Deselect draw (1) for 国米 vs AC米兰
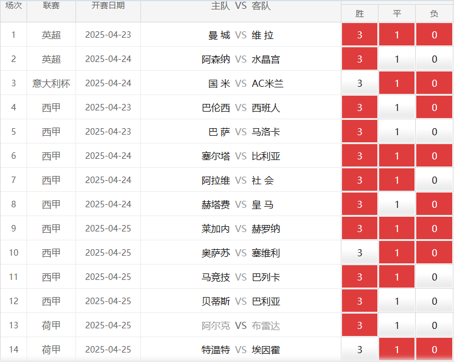 (x=397, y=83)
